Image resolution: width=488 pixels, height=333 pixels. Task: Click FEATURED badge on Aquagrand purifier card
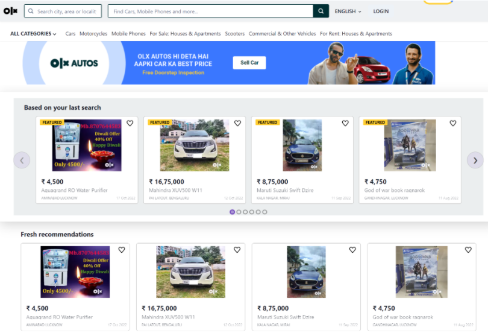52,122
